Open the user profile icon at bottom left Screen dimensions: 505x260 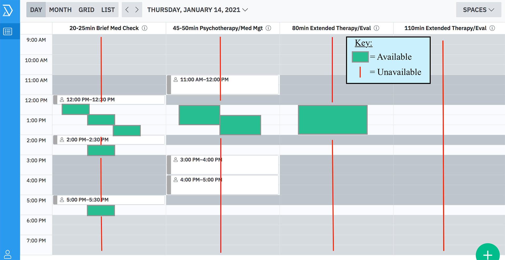tap(8, 254)
